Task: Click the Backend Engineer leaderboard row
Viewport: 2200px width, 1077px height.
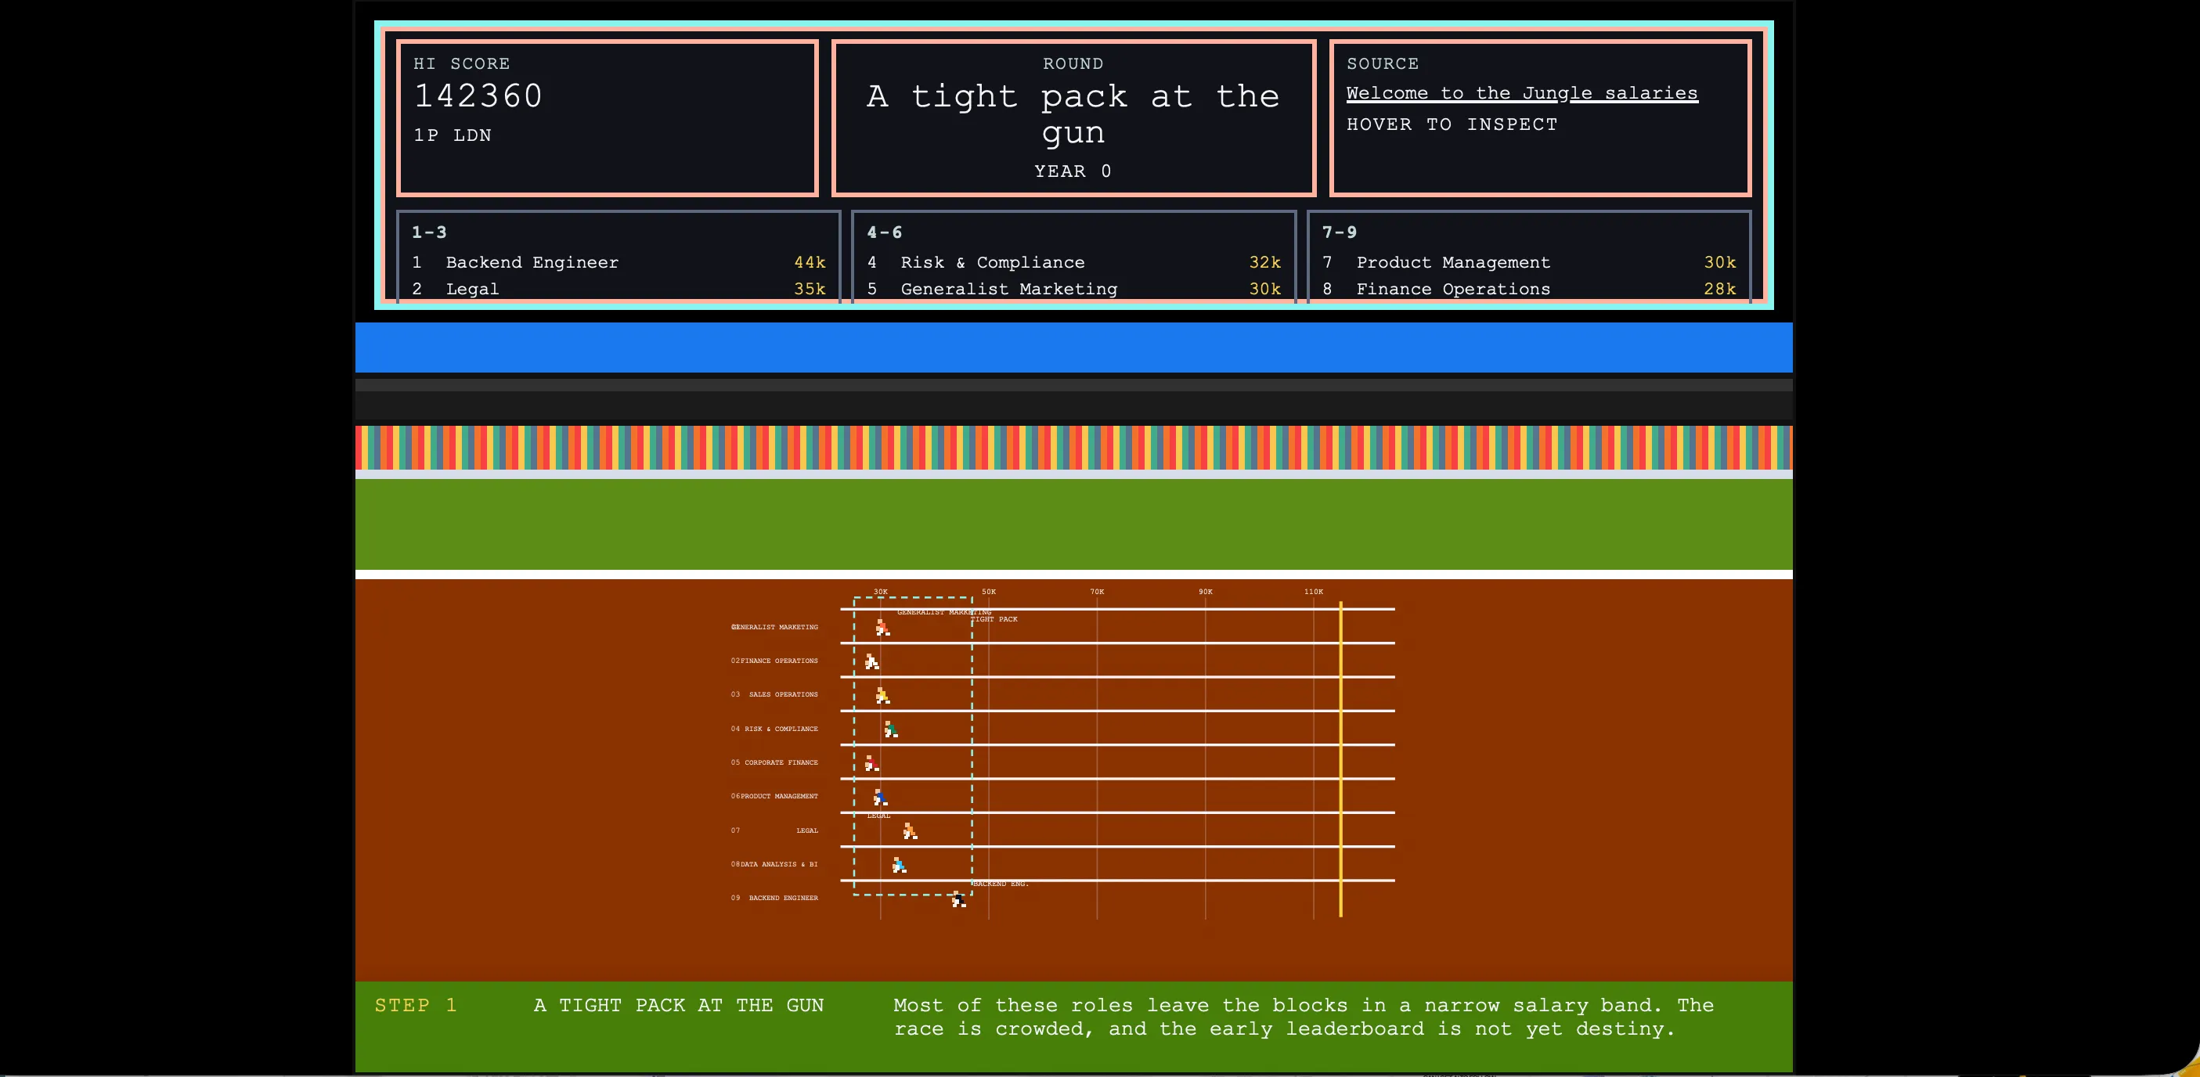Action: (x=619, y=262)
